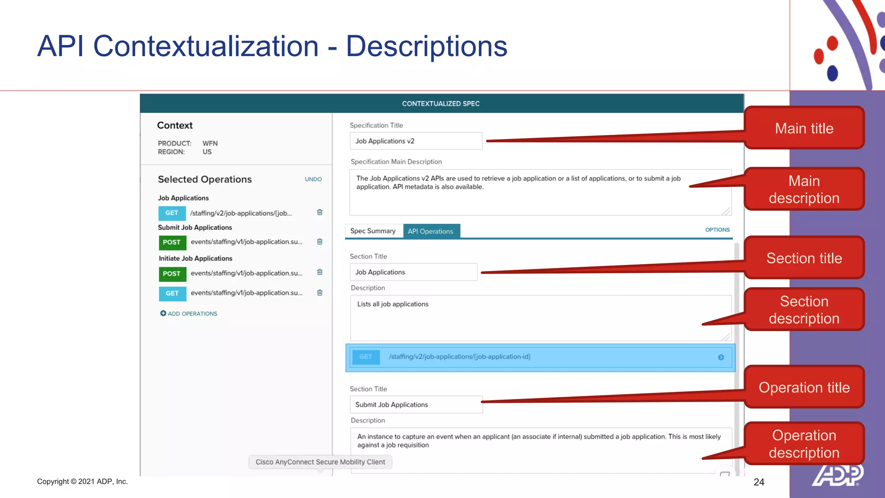Select the POST badge under Submit Job Applications
This screenshot has width=885, height=498.
pos(172,243)
